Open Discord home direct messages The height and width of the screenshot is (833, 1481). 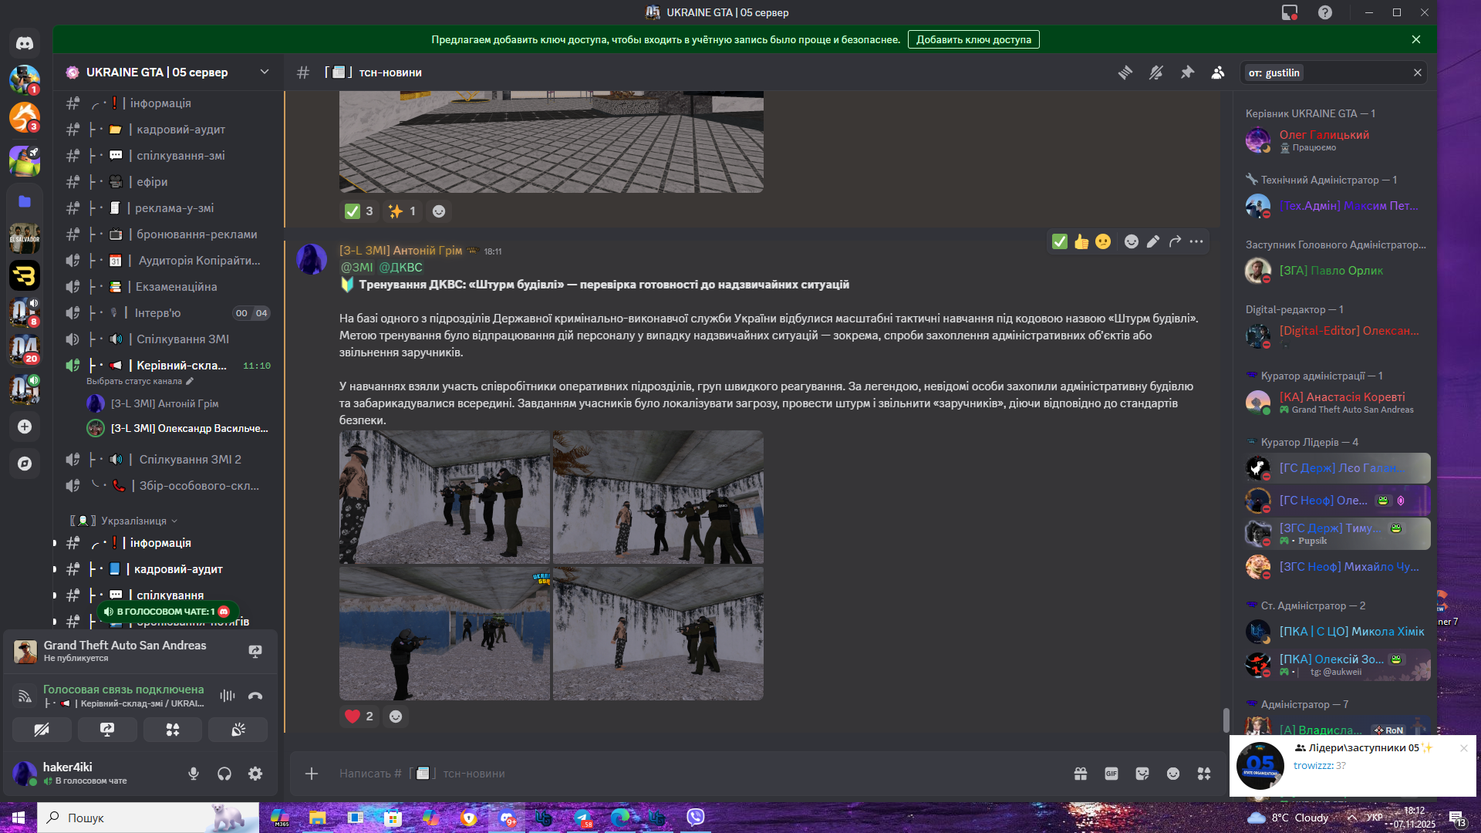point(25,43)
